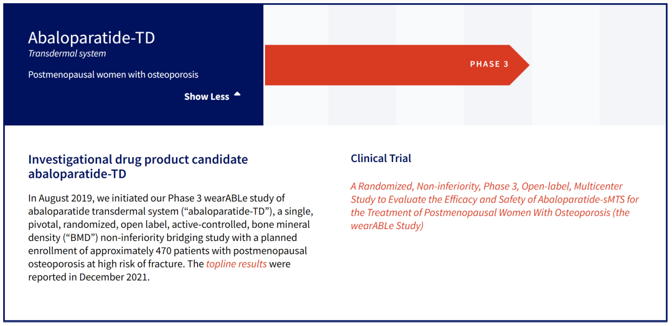Click the Clinical Trial heading
672x326 pixels.
pyautogui.click(x=381, y=158)
